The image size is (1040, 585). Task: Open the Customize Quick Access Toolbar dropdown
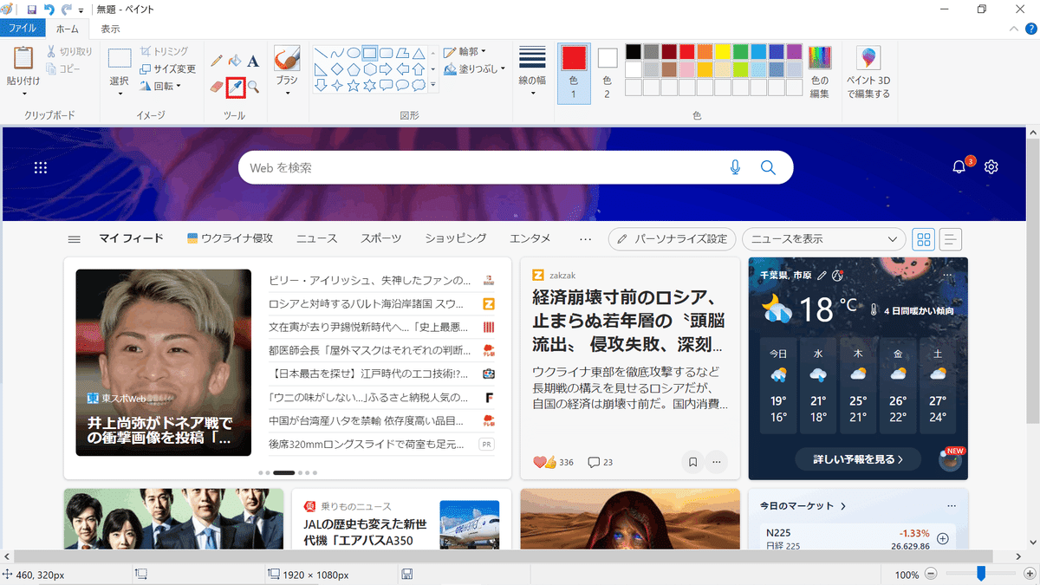point(81,10)
